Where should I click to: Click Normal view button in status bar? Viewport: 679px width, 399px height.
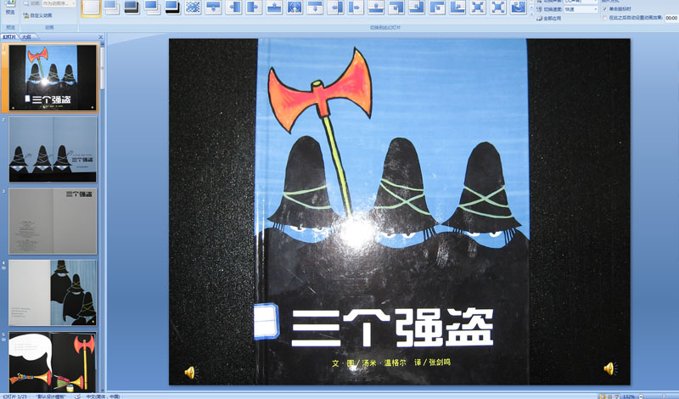603,396
